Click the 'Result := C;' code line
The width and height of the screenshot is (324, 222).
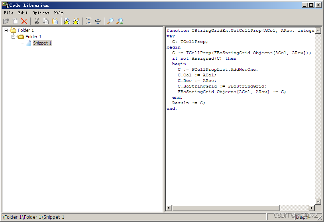click(x=189, y=103)
